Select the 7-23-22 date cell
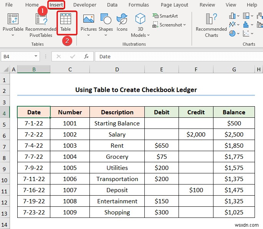This screenshot has width=263, height=229. [34, 212]
